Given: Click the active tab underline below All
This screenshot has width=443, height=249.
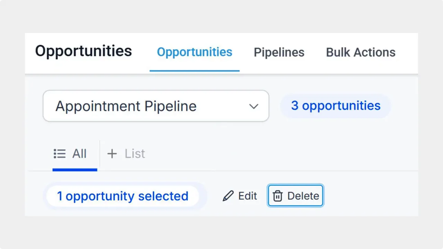Looking at the screenshot, I should point(75,170).
